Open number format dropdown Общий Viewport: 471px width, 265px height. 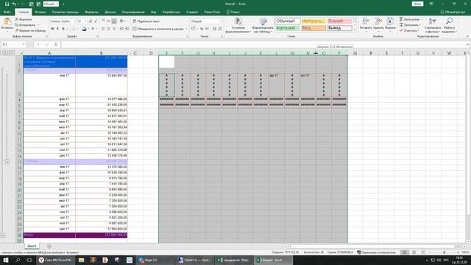click(221, 21)
